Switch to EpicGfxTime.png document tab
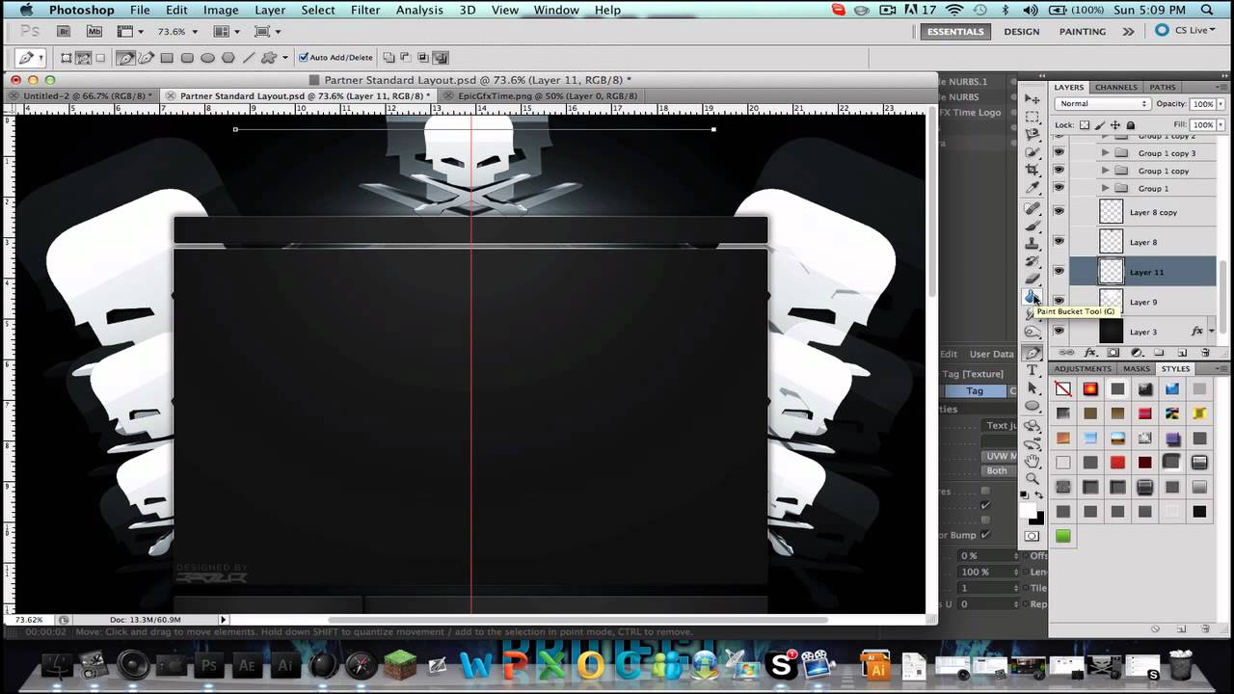The image size is (1234, 694). coord(547,96)
